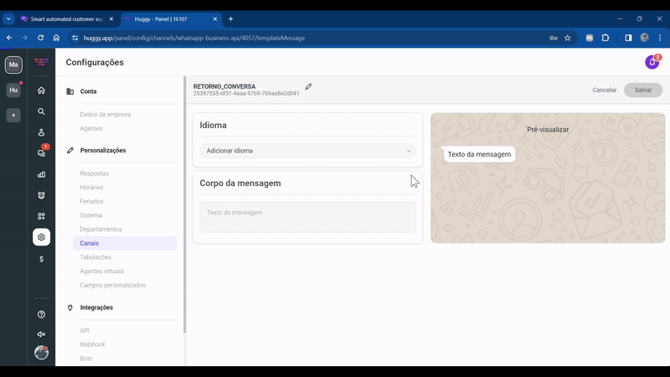Open the Huggy logo at top of sidebar
The width and height of the screenshot is (670, 377).
41,62
